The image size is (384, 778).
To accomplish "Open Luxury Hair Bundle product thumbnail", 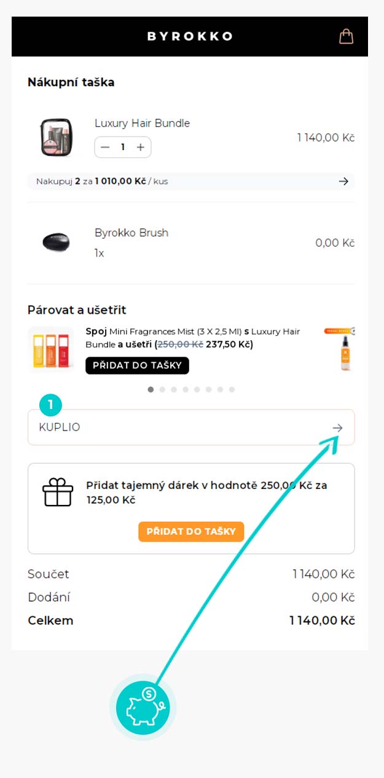I will (56, 137).
